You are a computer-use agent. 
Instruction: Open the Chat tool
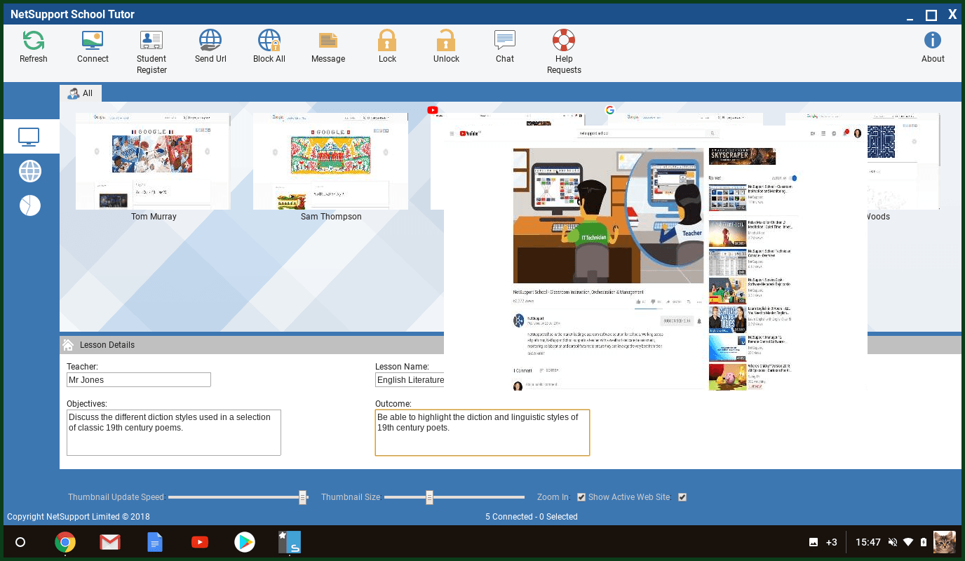click(x=505, y=40)
